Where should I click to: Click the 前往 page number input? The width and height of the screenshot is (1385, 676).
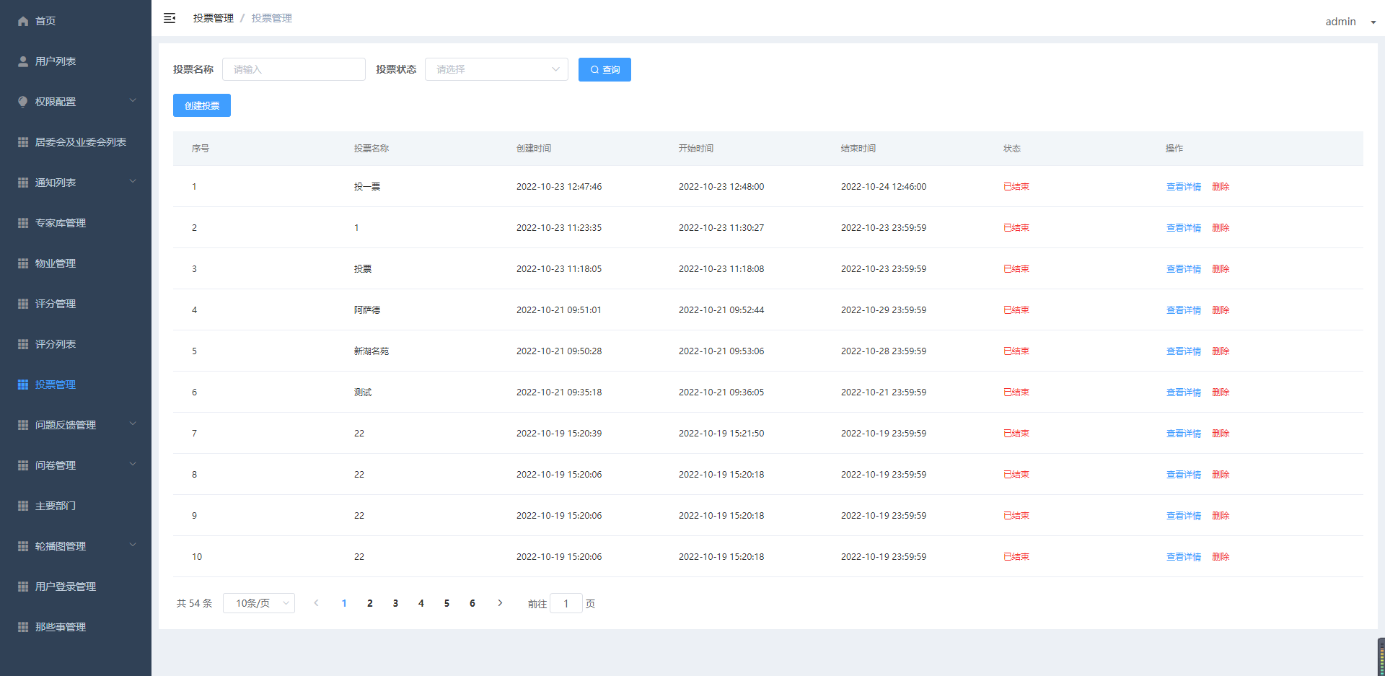click(x=566, y=603)
